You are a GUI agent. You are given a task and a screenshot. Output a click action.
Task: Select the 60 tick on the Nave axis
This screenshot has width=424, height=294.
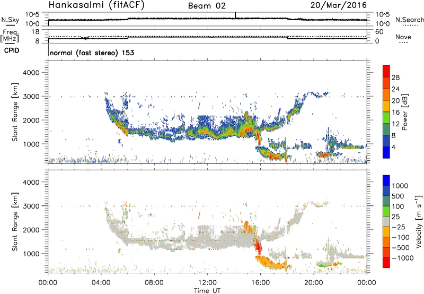379,32
